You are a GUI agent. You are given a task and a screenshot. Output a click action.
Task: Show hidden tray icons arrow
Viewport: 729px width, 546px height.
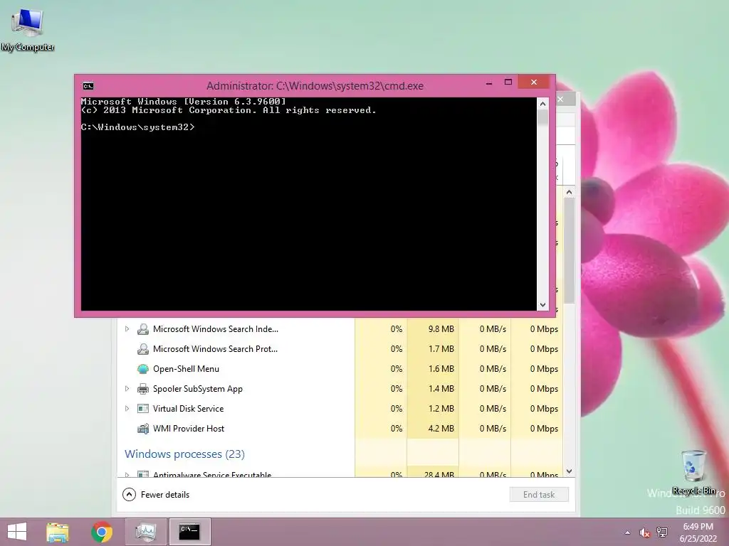[x=628, y=532]
